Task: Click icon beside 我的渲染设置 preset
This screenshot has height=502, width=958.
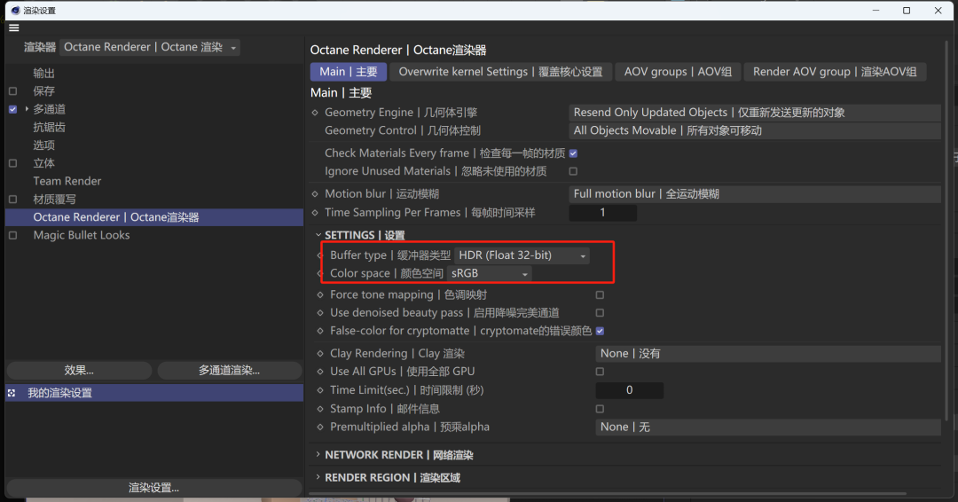Action: [x=12, y=393]
